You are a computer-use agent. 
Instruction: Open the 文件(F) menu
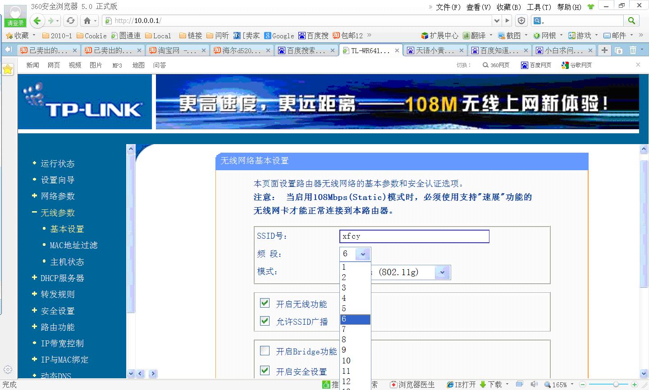448,7
